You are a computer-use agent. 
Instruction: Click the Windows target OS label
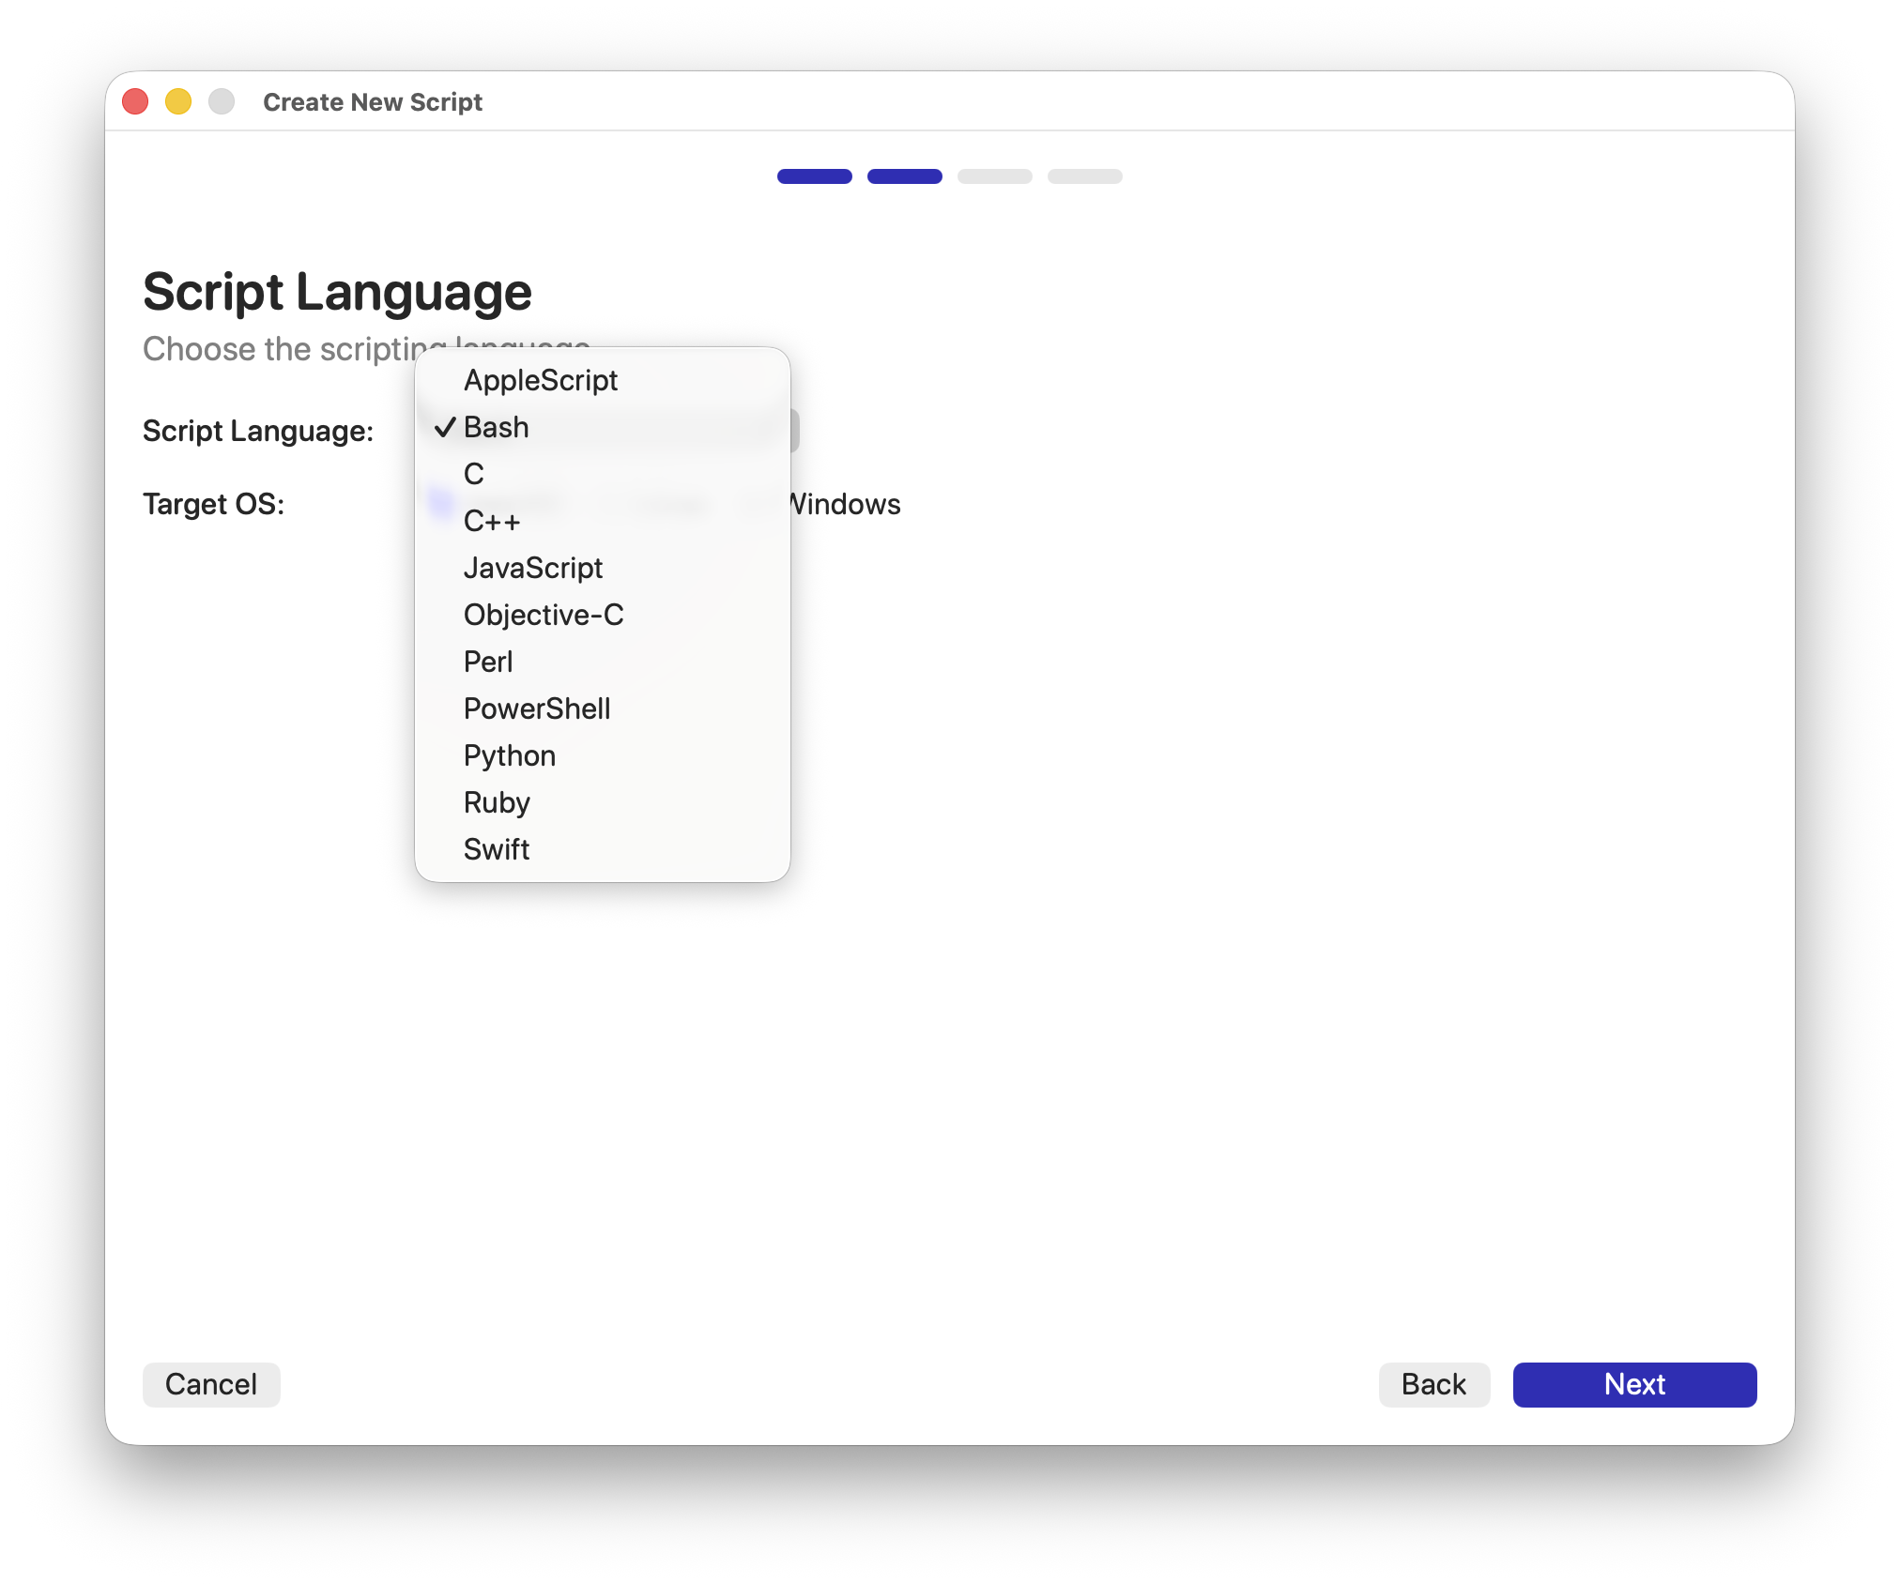coord(848,504)
